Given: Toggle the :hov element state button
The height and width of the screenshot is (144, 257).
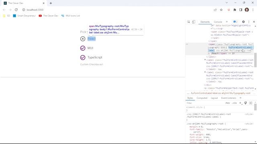Looking at the screenshot, I should click(228, 103).
